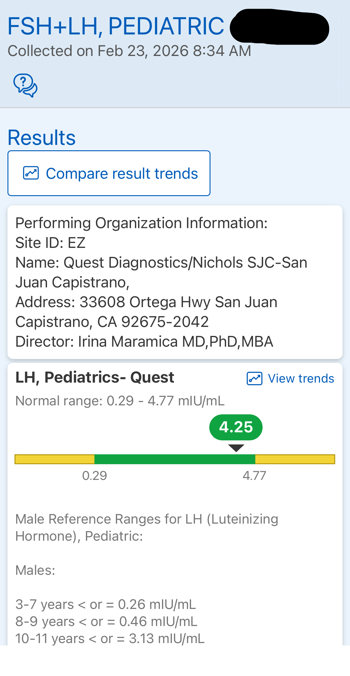The width and height of the screenshot is (350, 676).
Task: Open the View trends link
Action: pos(301,378)
